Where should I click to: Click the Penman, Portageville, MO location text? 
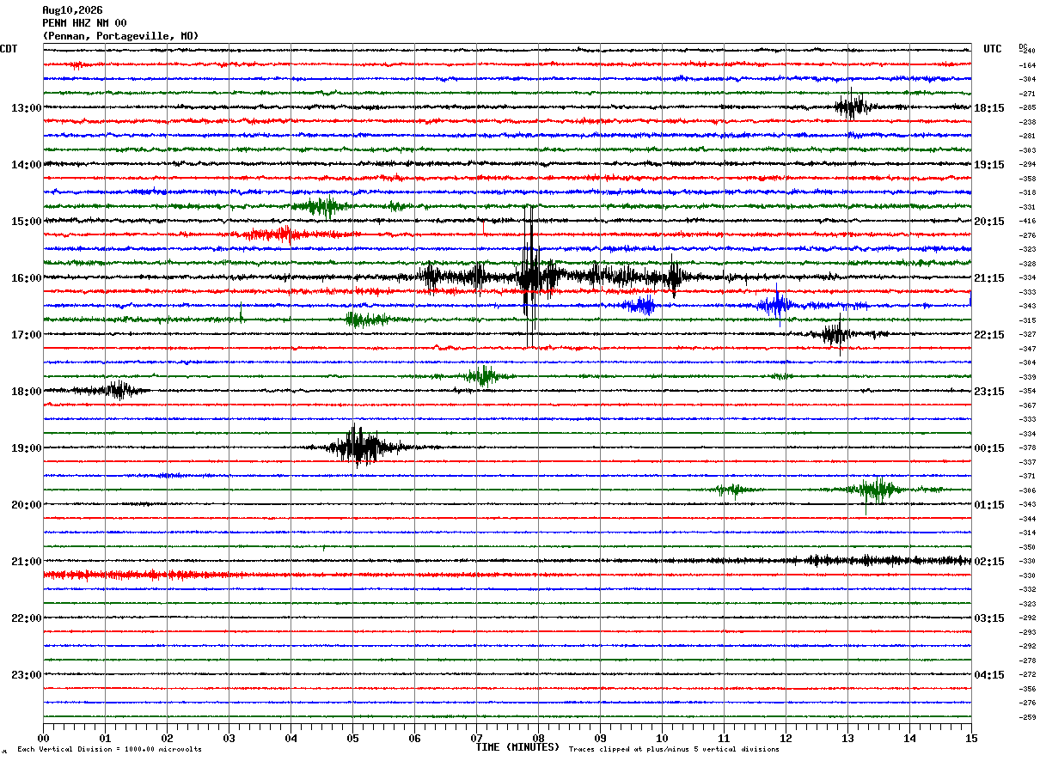[120, 36]
